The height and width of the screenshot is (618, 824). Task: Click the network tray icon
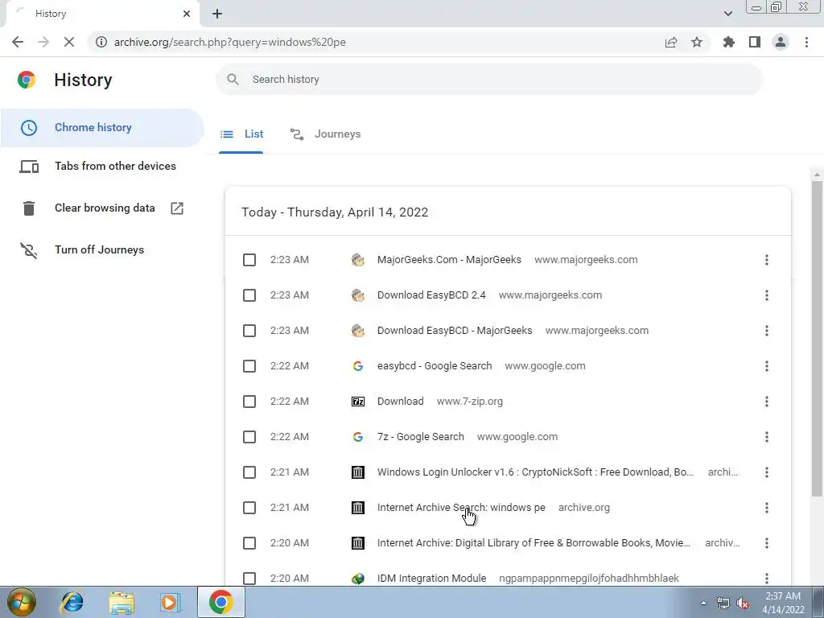(x=723, y=603)
